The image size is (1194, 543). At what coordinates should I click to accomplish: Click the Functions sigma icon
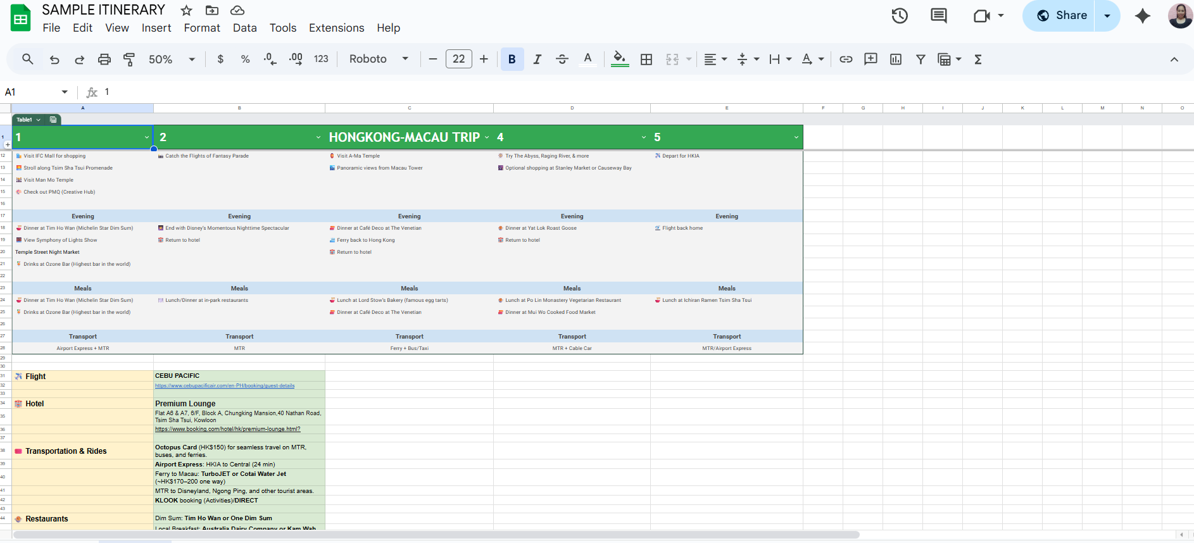click(x=977, y=59)
